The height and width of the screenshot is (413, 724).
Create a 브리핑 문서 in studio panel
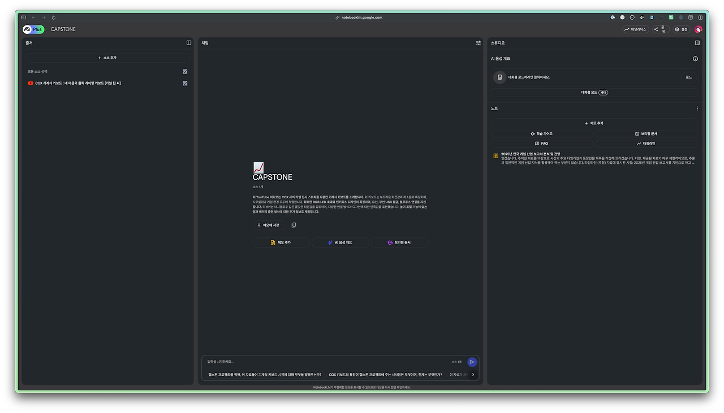(x=647, y=134)
